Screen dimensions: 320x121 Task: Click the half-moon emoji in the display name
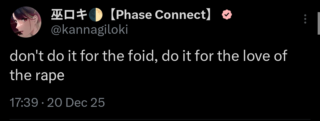(96, 15)
